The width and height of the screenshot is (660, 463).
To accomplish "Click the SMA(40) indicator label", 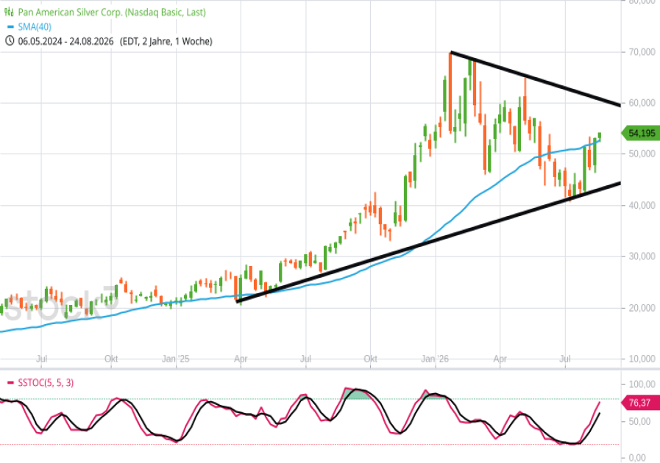I will 35,27.
